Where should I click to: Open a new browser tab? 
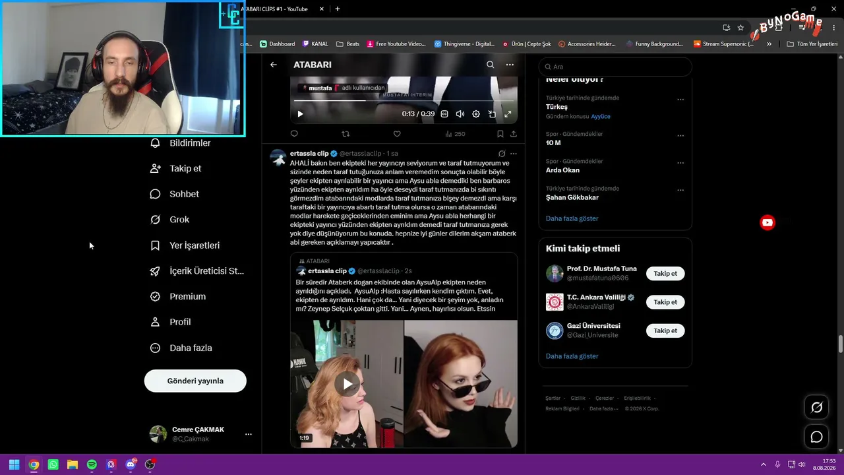[x=338, y=9]
